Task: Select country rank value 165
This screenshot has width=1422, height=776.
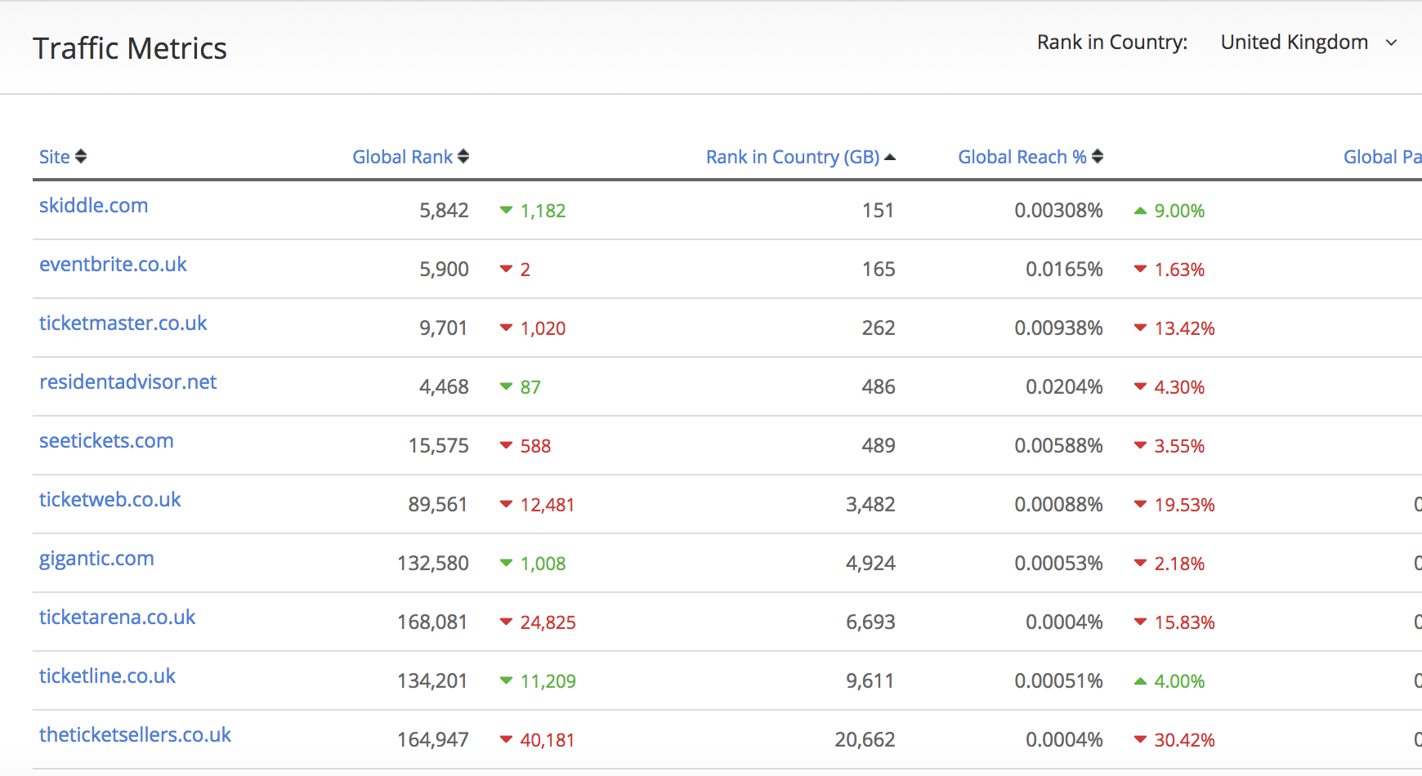Action: 879,270
